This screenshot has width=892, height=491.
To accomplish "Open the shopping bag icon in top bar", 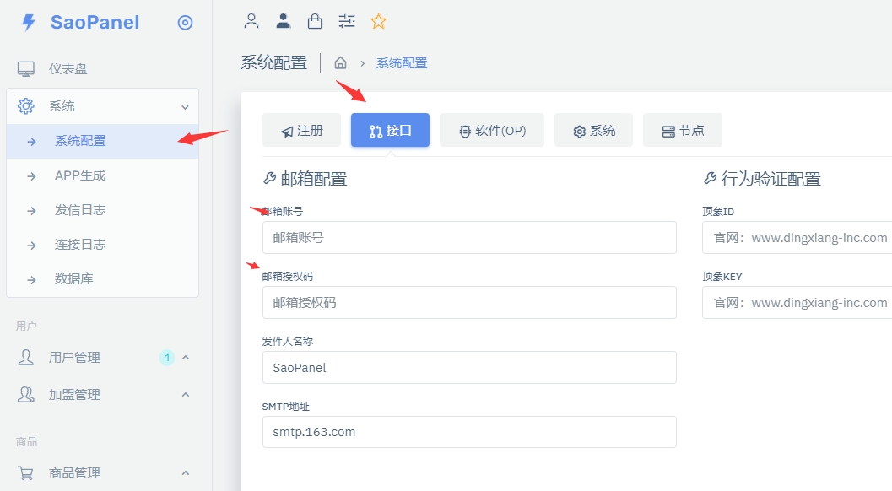I will (315, 21).
